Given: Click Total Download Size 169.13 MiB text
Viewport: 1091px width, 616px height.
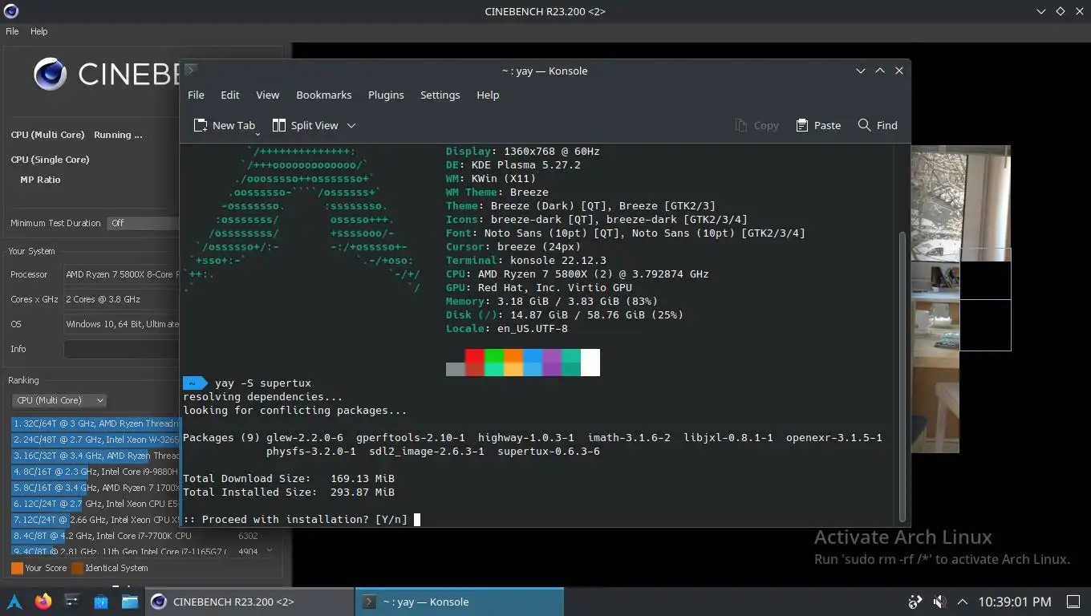Looking at the screenshot, I should click(289, 478).
